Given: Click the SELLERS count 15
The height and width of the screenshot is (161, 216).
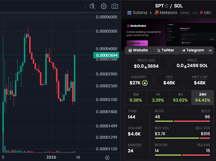Looking at the screenshot, I should (x=208, y=151).
